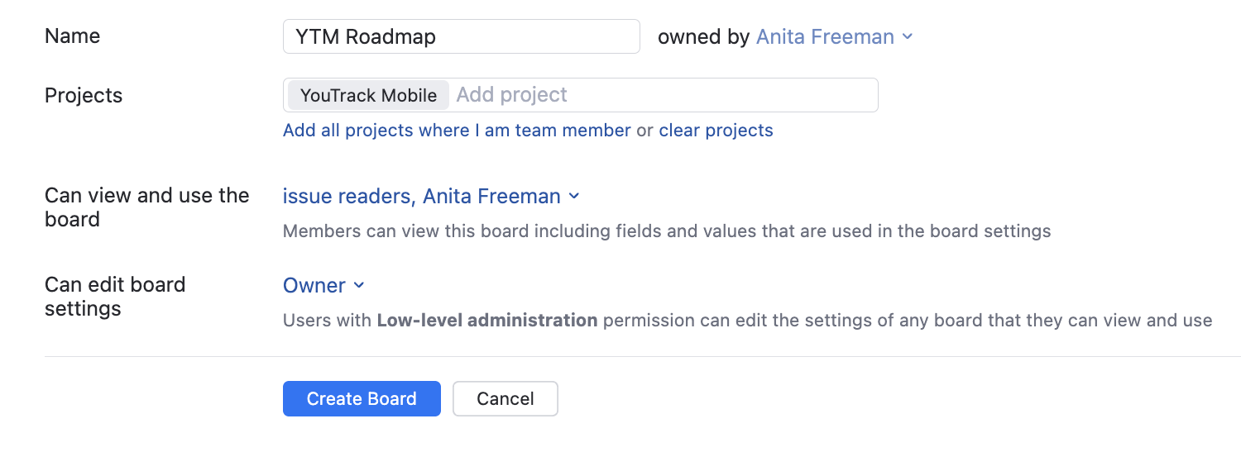Open the Anita Freeman owner dropdown
The width and height of the screenshot is (1241, 471).
(825, 36)
